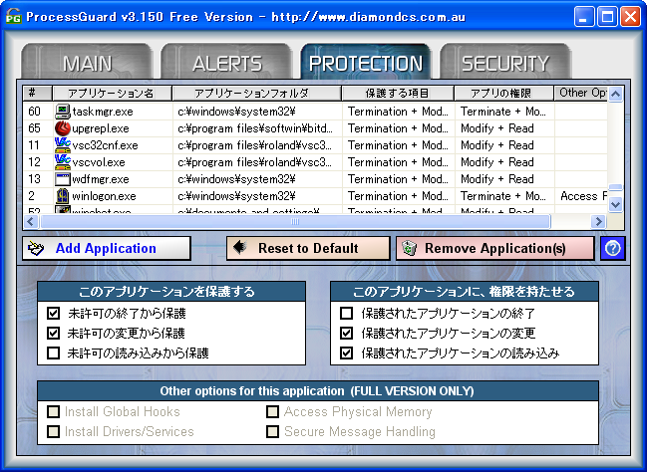647x472 pixels.
Task: Select the upgrepl.exe row name
Action: 101,128
